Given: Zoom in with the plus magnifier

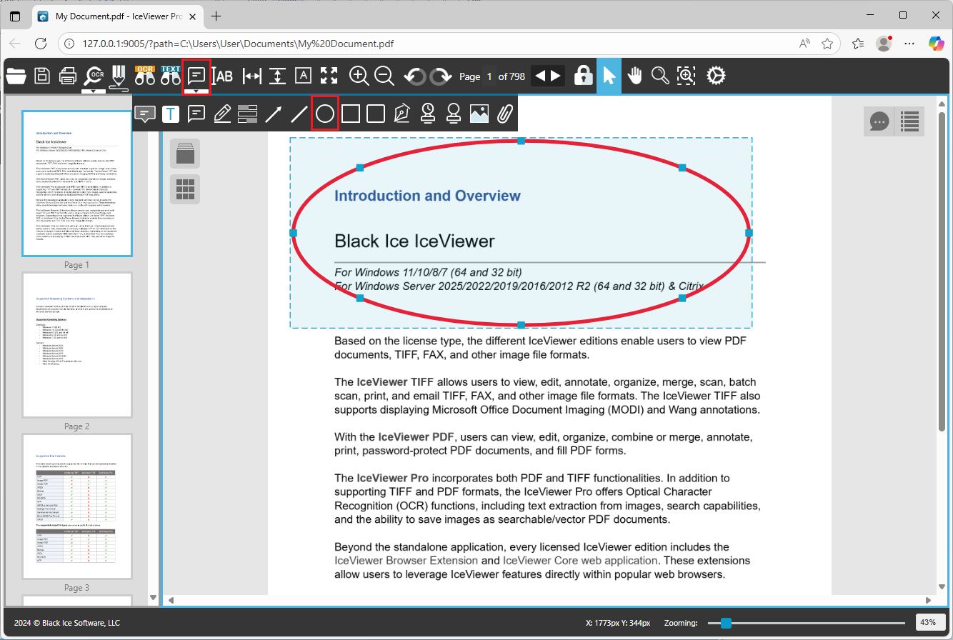Looking at the screenshot, I should click(359, 76).
